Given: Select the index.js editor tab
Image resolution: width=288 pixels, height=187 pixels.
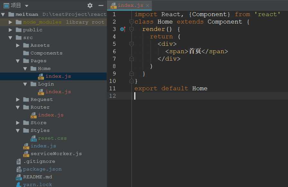Looking at the screenshot, I should (x=129, y=5).
